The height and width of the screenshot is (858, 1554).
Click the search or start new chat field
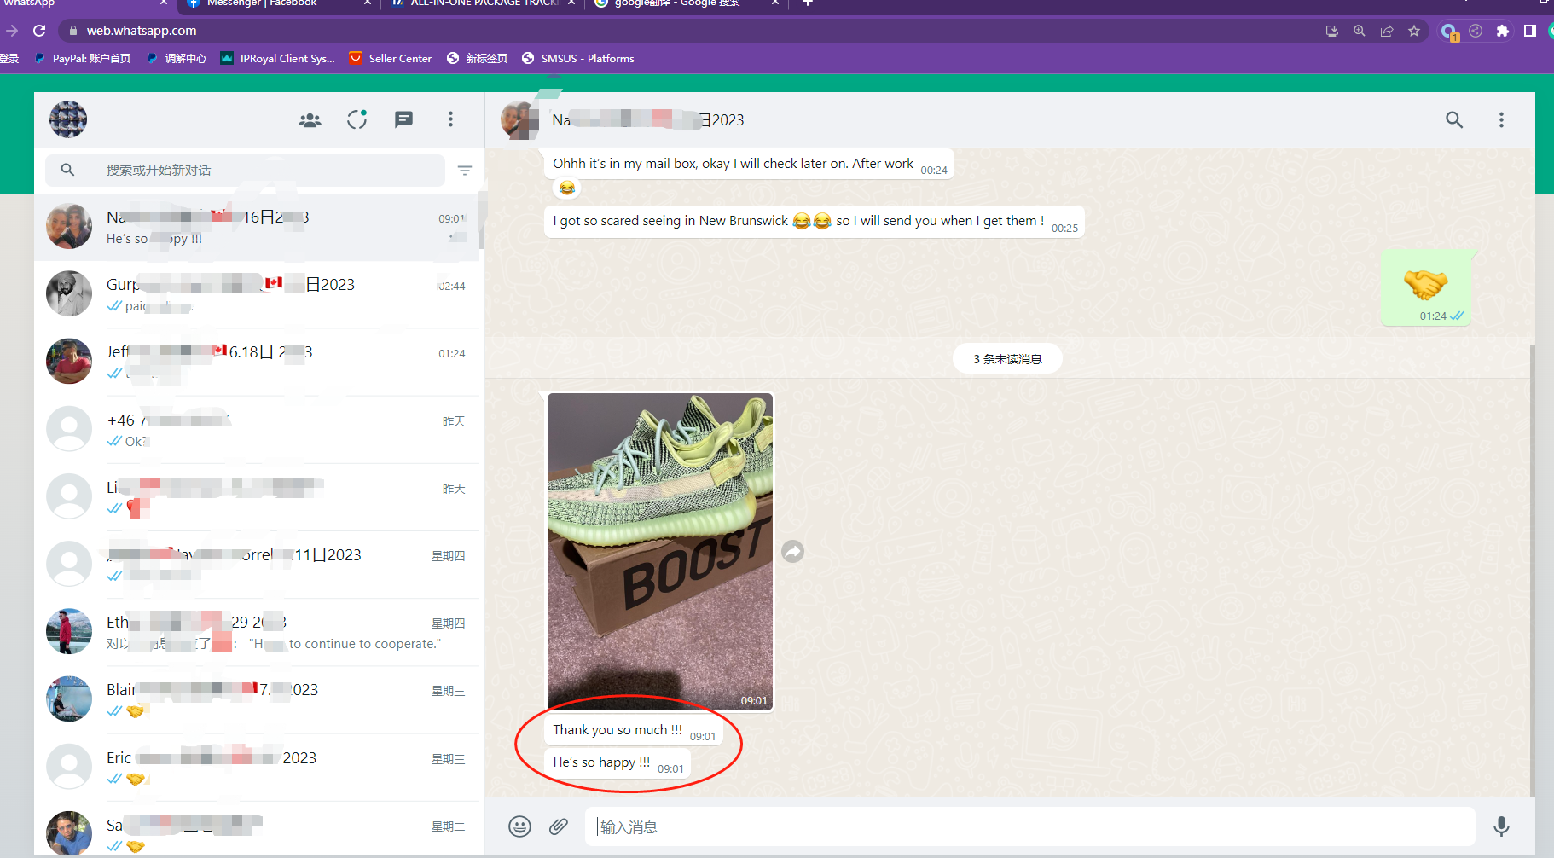pyautogui.click(x=256, y=171)
